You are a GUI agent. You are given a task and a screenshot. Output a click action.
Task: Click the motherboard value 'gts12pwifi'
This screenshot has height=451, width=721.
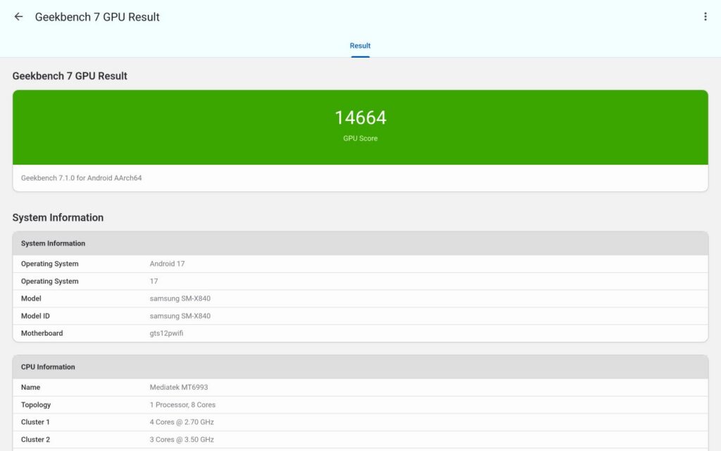[x=166, y=334]
